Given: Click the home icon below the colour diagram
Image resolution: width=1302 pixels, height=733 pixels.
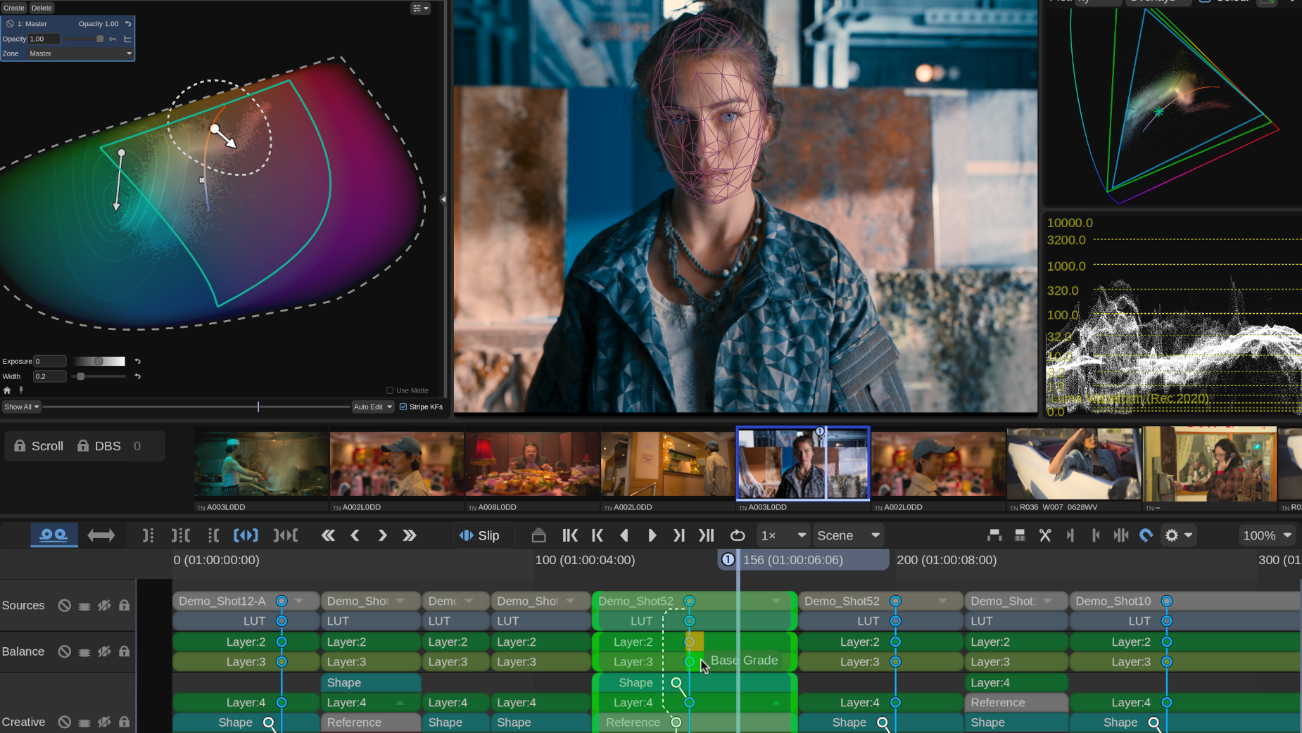Looking at the screenshot, I should pos(6,390).
